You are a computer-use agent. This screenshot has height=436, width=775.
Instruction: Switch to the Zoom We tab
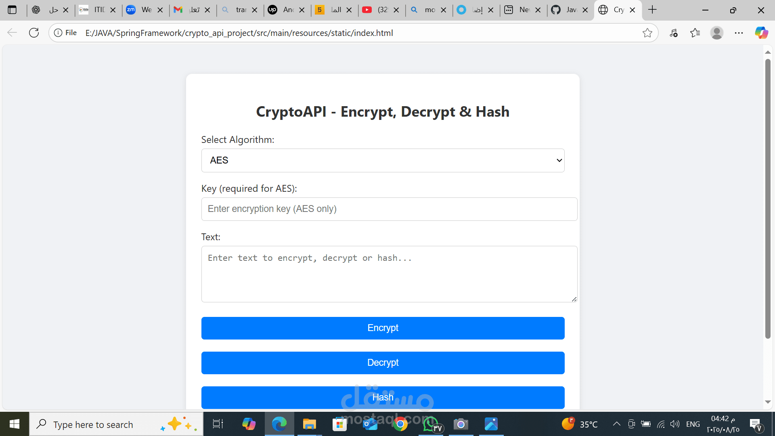tap(145, 10)
